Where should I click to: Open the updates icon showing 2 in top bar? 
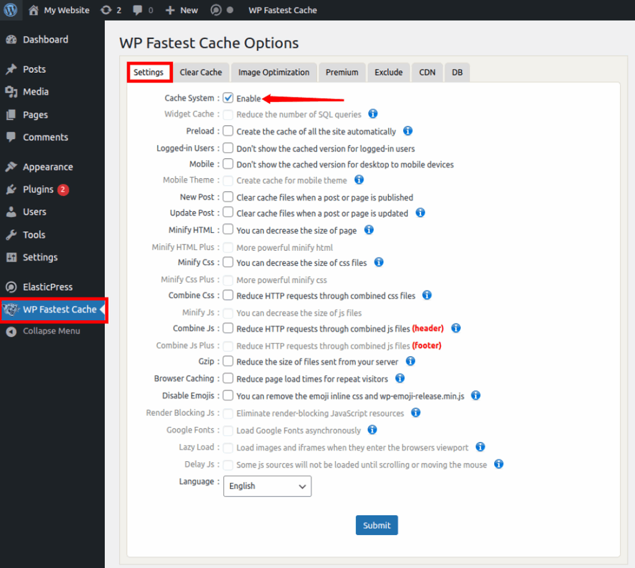tap(110, 10)
